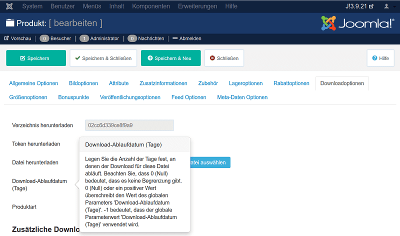This screenshot has height=236, width=400.
Task: Open the Erweiterungen menu
Action: 197,6
